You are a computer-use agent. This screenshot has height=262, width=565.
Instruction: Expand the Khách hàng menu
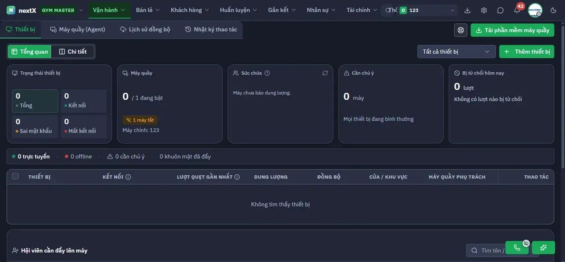click(190, 10)
